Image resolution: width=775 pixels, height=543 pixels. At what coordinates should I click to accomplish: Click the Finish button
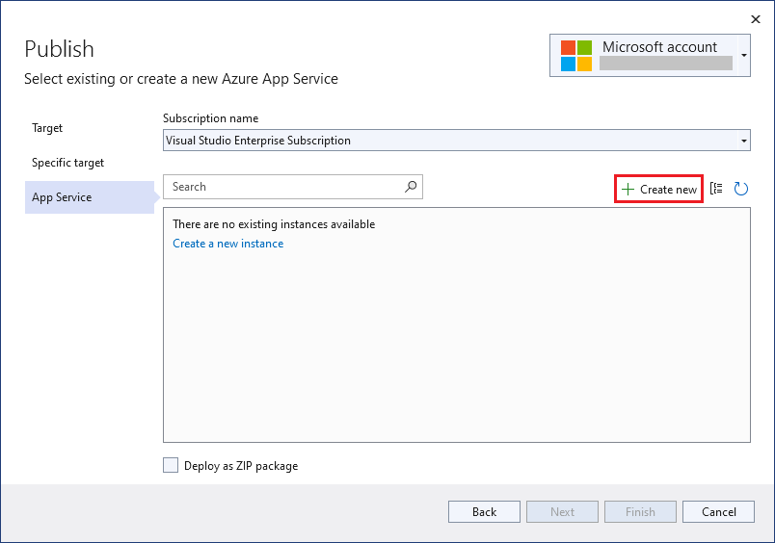(640, 512)
